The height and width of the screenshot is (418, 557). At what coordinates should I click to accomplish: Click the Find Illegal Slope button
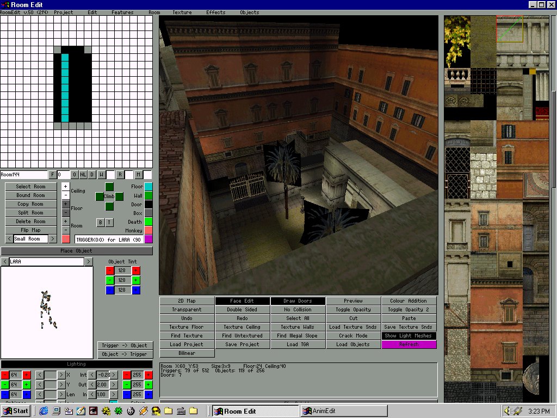[x=298, y=335]
